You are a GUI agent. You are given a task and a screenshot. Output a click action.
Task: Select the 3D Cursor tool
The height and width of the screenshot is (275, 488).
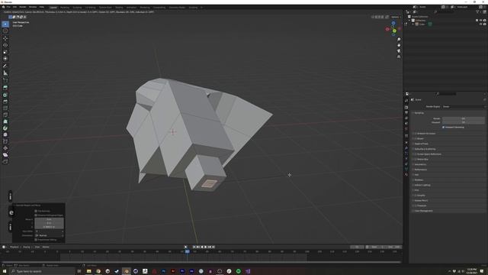click(x=5, y=31)
